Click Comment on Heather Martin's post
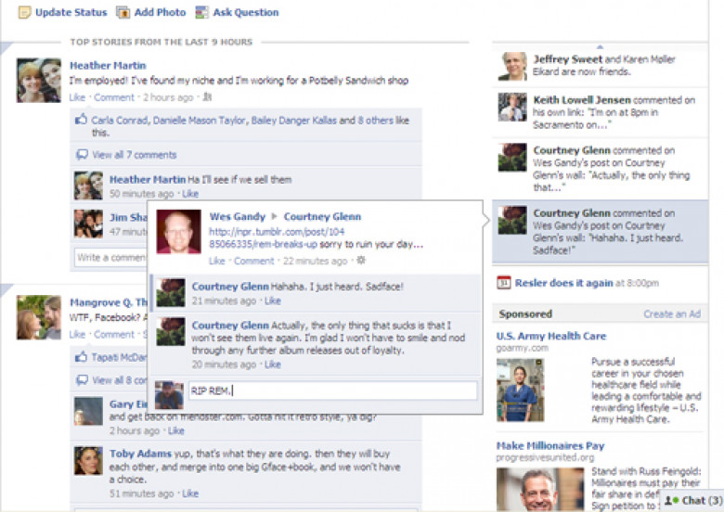The width and height of the screenshot is (724, 512). (114, 97)
